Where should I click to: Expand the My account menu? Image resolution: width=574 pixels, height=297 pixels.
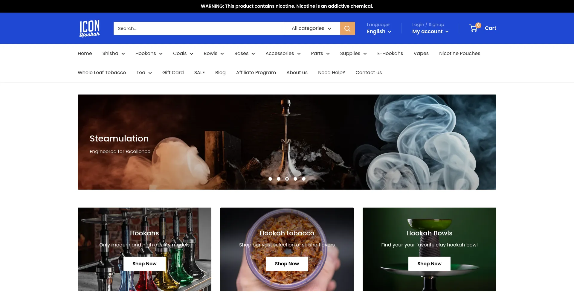click(x=430, y=31)
